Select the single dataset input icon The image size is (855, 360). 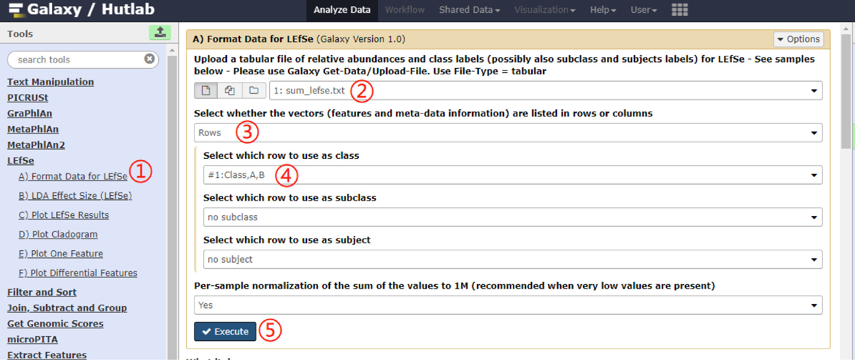tap(206, 91)
